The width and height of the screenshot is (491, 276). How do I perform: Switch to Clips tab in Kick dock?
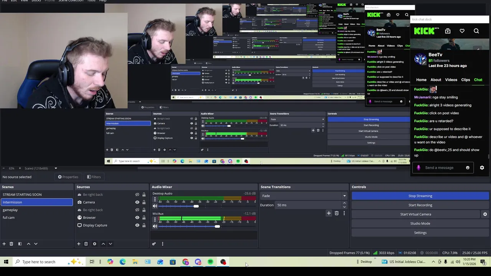(x=466, y=80)
